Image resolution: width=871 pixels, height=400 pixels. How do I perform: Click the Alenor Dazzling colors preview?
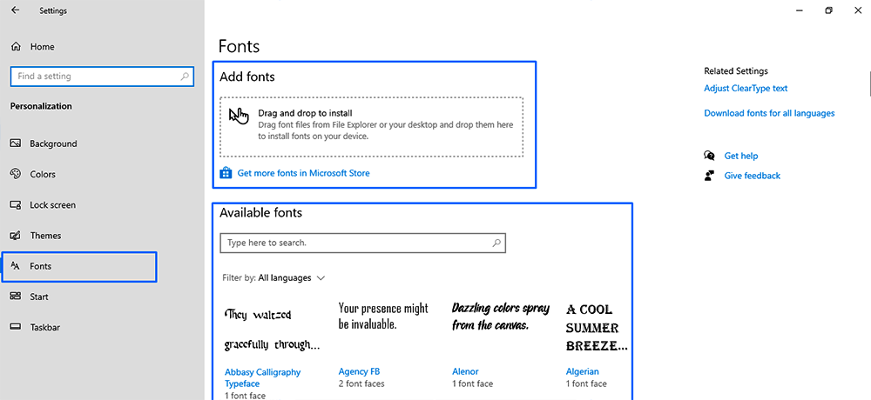click(x=501, y=317)
